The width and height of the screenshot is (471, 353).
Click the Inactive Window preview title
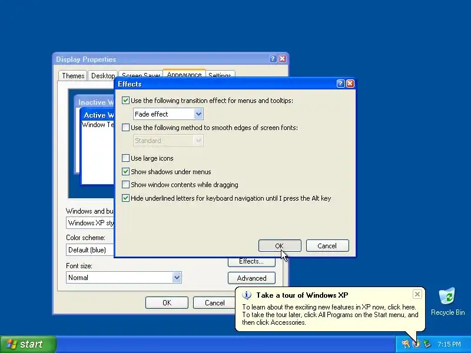pos(96,102)
